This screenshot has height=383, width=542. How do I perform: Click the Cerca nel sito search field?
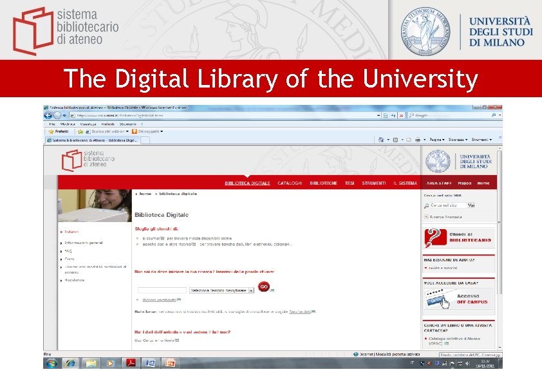(x=448, y=205)
